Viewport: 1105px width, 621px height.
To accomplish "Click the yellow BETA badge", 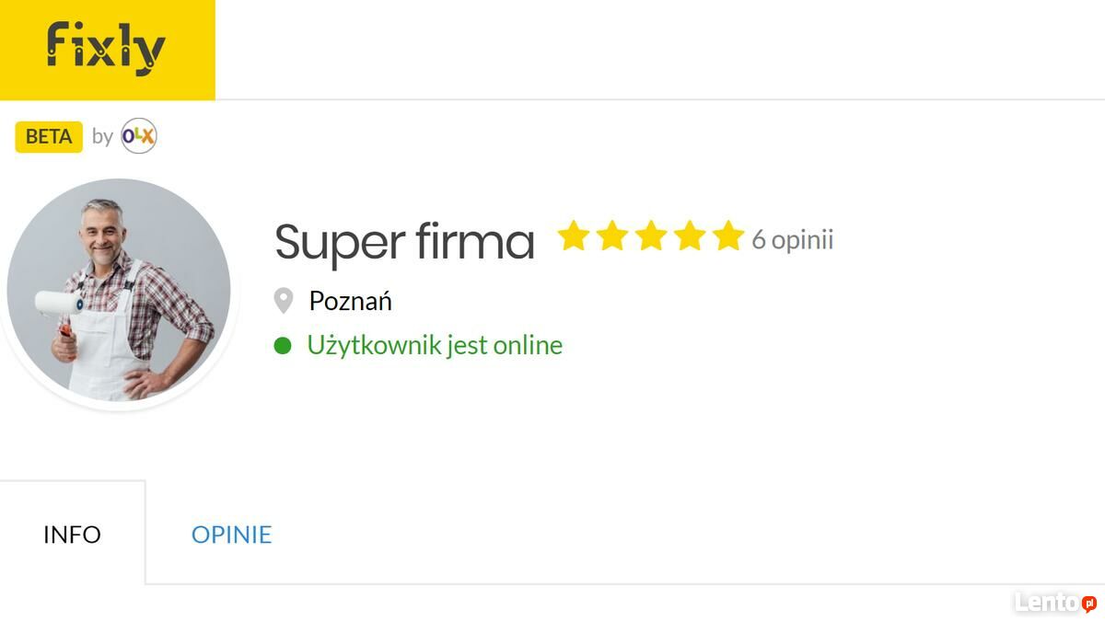I will point(49,137).
